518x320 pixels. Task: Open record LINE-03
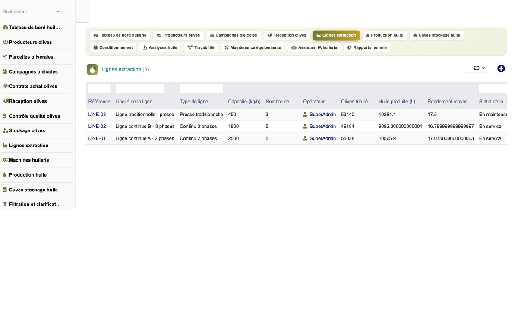coord(97,115)
